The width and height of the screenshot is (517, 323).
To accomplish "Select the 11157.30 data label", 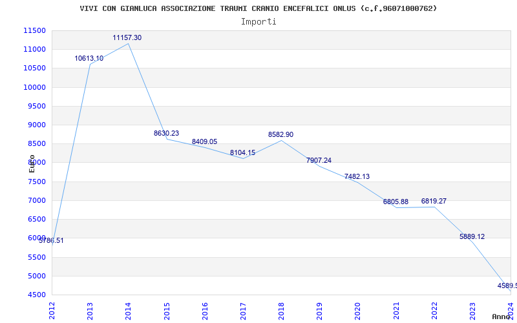I will [127, 37].
